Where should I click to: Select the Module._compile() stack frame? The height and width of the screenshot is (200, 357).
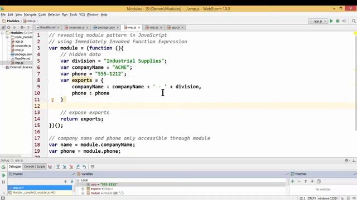[x=40, y=193]
